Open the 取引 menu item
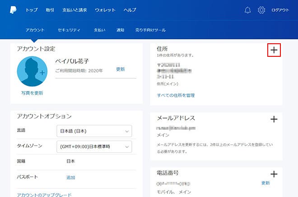Screen dimensions: 298x197 point(50,10)
